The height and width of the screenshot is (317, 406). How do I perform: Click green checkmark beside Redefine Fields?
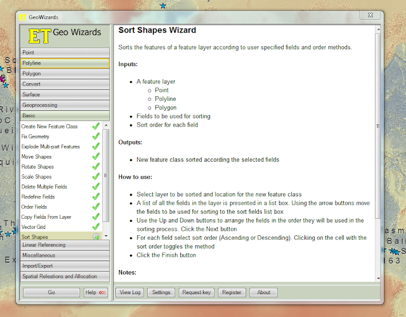(x=96, y=197)
